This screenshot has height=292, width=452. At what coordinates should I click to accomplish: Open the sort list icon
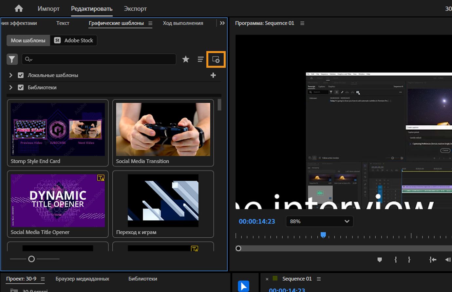click(200, 59)
